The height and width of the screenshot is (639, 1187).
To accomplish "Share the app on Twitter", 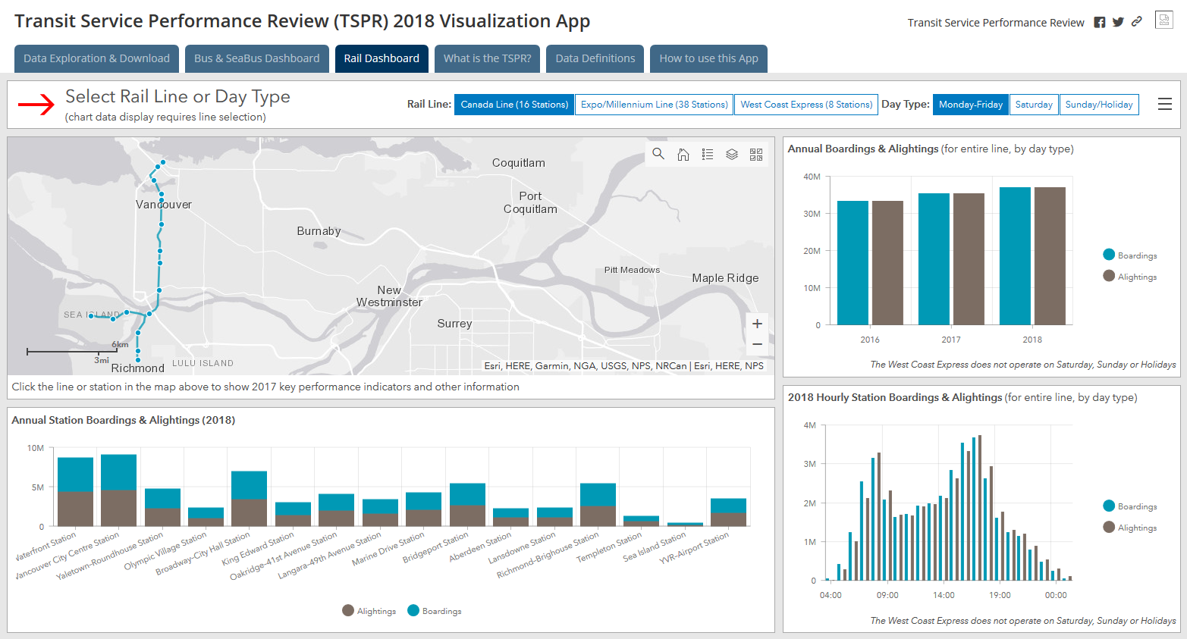I will tap(1118, 22).
